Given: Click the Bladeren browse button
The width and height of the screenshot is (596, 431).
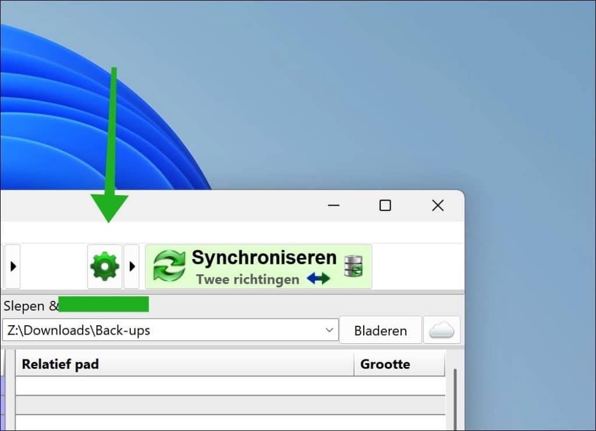Looking at the screenshot, I should click(381, 330).
